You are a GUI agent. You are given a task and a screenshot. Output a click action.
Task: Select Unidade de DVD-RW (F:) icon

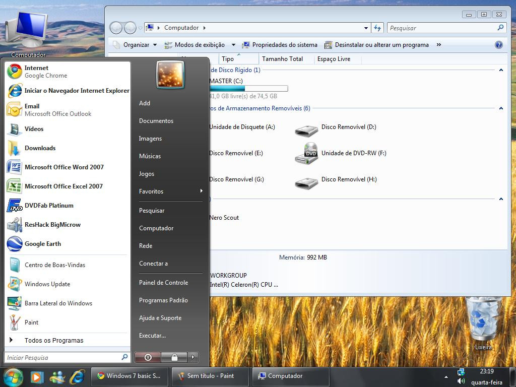pos(306,153)
